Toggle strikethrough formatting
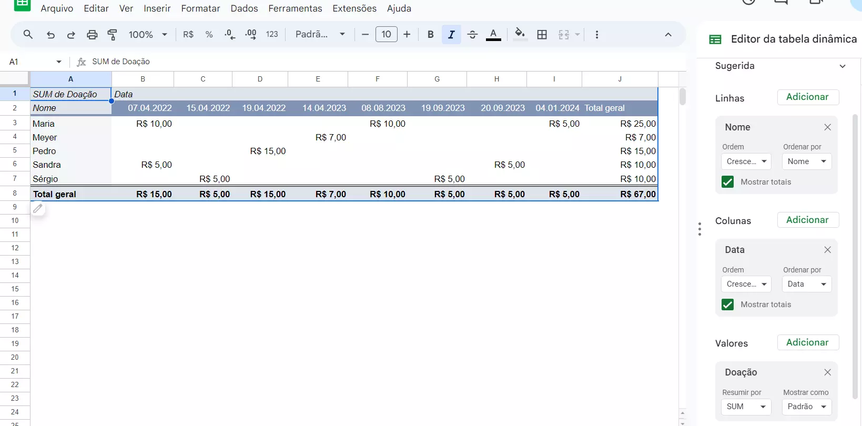 (x=472, y=35)
